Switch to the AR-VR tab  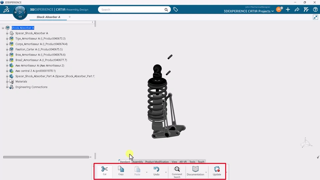(183, 162)
